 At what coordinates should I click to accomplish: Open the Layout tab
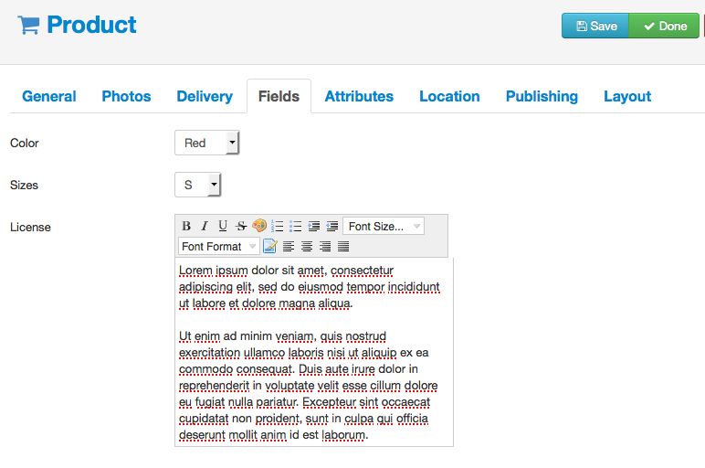[x=627, y=96]
